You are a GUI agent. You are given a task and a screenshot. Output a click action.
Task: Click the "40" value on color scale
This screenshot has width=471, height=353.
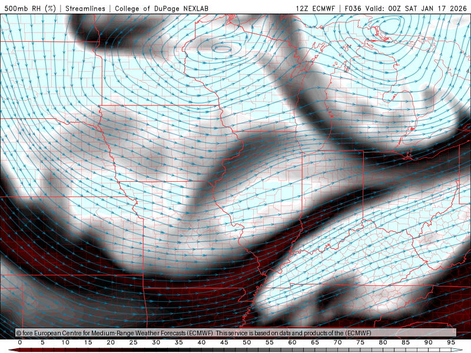(201, 342)
